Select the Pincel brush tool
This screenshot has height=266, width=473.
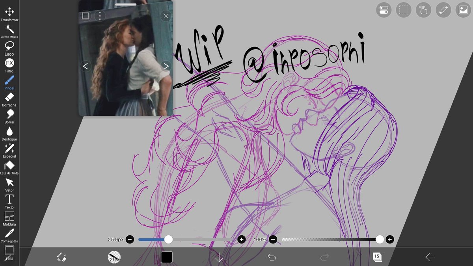click(9, 82)
